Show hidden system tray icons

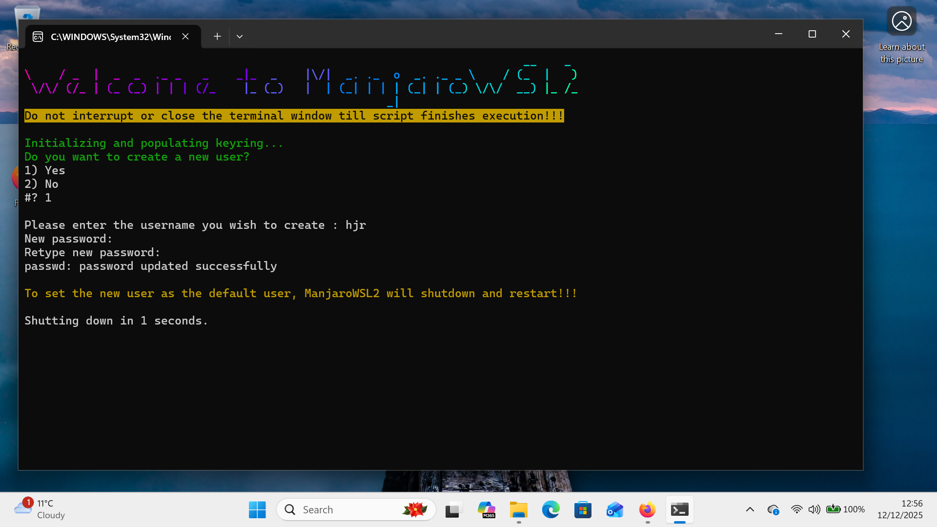pyautogui.click(x=750, y=509)
